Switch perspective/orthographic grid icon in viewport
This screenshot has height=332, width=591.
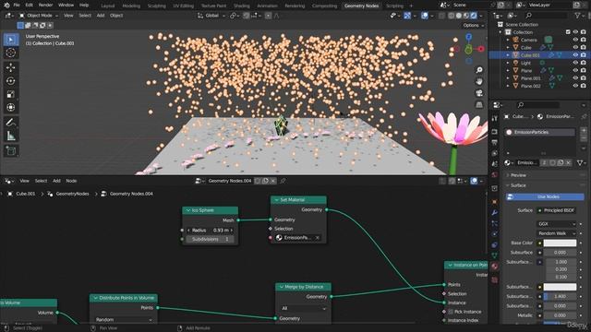coord(479,104)
